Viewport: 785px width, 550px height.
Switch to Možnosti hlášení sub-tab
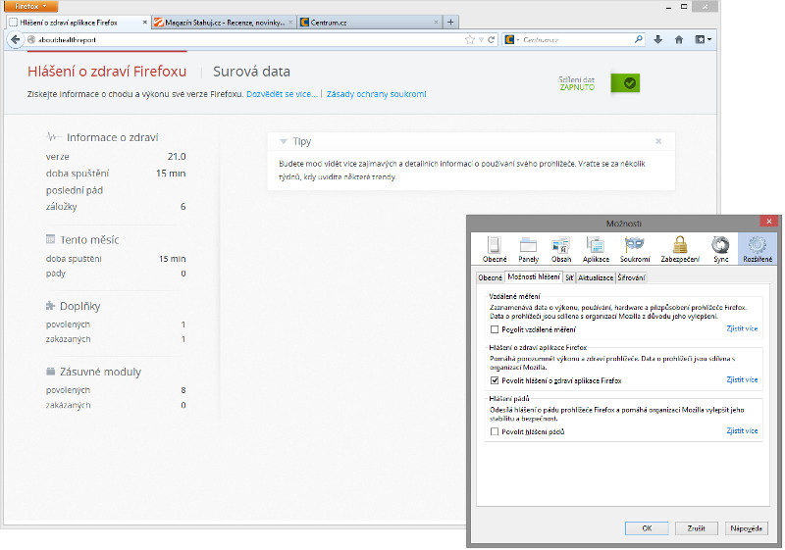534,277
